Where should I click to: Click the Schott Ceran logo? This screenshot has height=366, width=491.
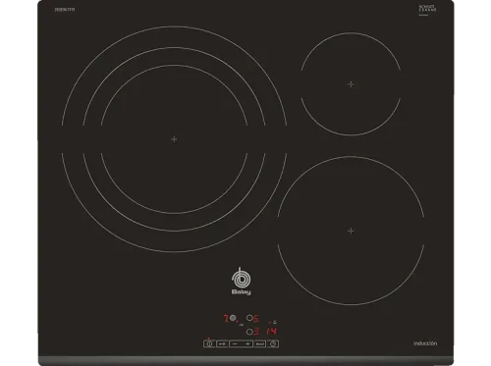click(427, 9)
